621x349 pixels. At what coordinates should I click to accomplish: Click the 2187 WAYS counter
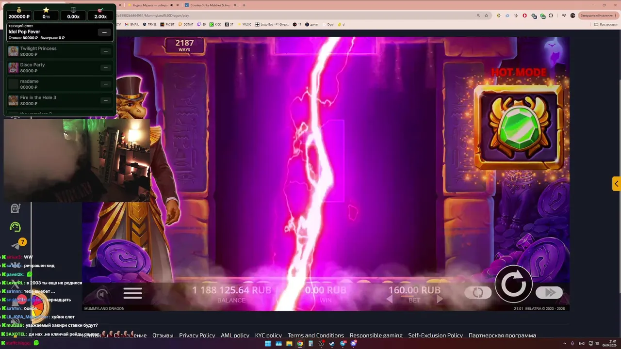coord(184,45)
